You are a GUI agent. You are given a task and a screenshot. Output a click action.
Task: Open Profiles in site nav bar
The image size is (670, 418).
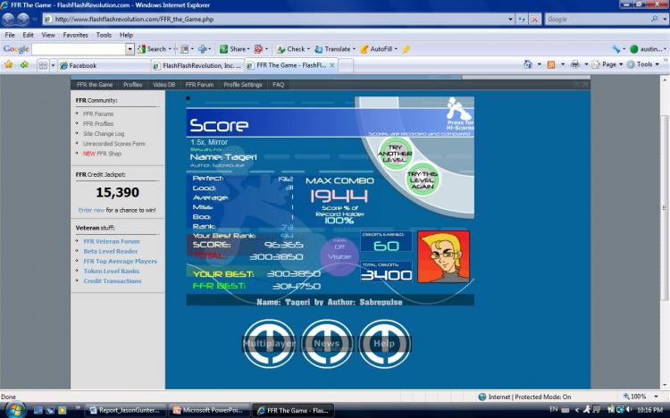click(x=132, y=85)
